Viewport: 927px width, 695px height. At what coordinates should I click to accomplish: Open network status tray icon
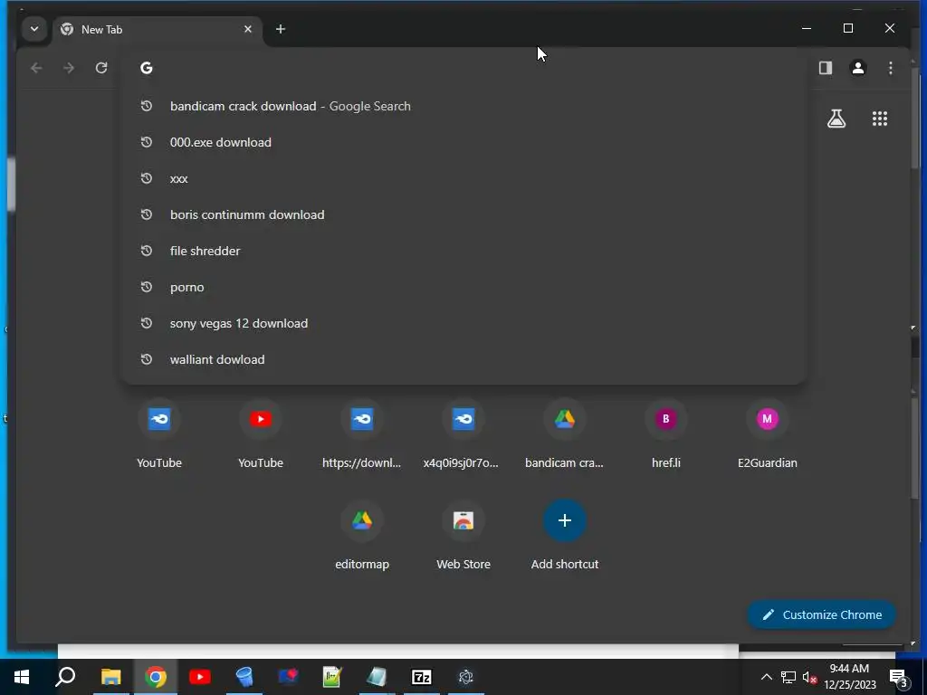(x=788, y=677)
